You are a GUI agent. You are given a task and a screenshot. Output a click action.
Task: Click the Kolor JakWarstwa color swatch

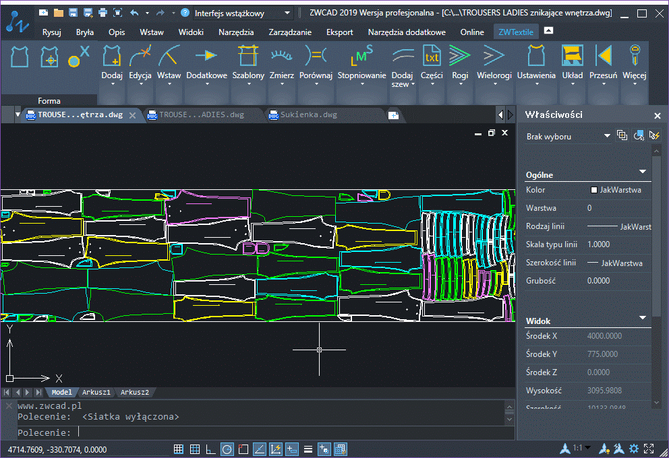594,191
